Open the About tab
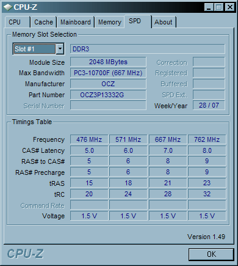 (x=164, y=22)
